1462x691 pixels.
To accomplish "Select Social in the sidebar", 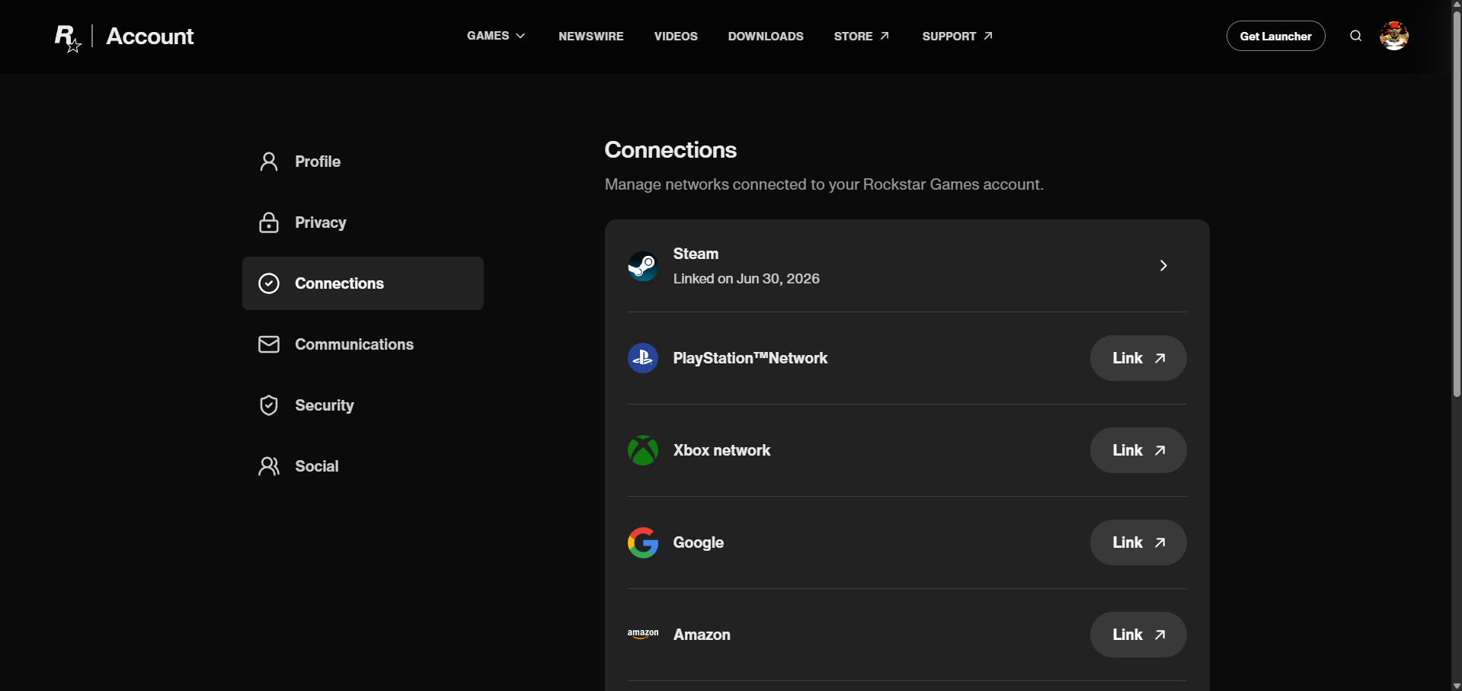I will click(x=363, y=466).
